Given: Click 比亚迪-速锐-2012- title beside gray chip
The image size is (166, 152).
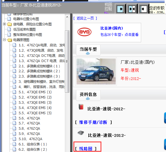Looking at the screenshot, I should pyautogui.click(x=107, y=135).
